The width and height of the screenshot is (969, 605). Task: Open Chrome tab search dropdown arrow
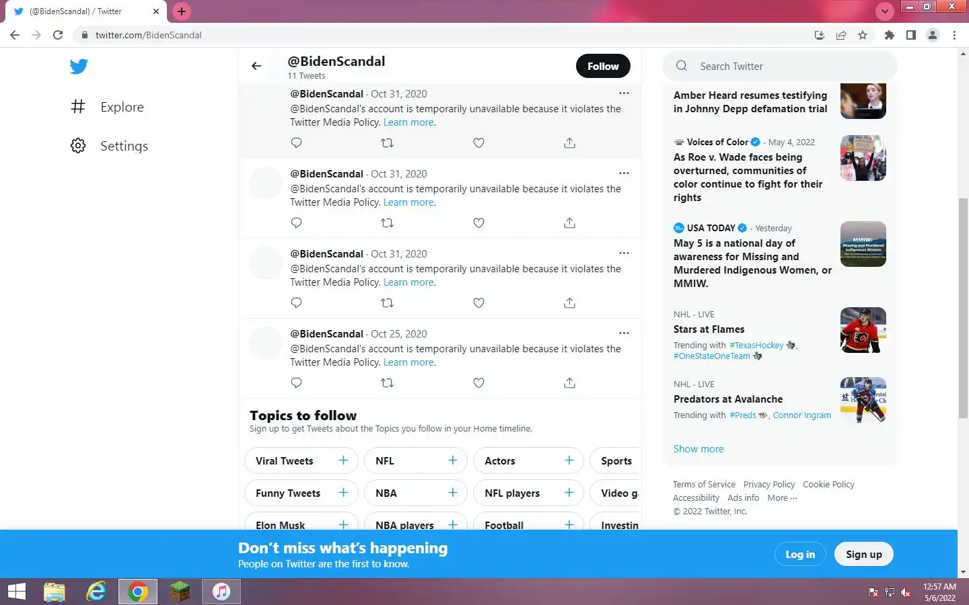[884, 11]
